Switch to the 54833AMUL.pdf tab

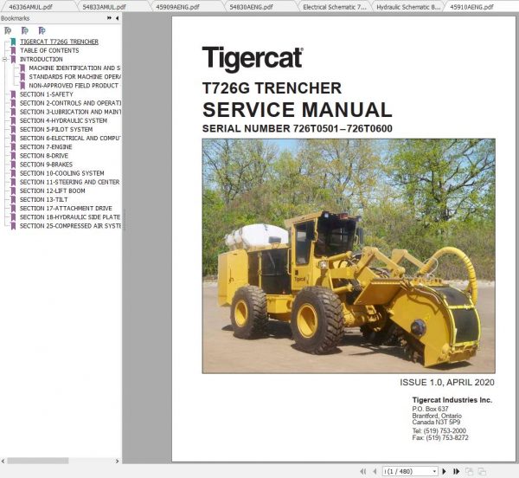[105, 7]
